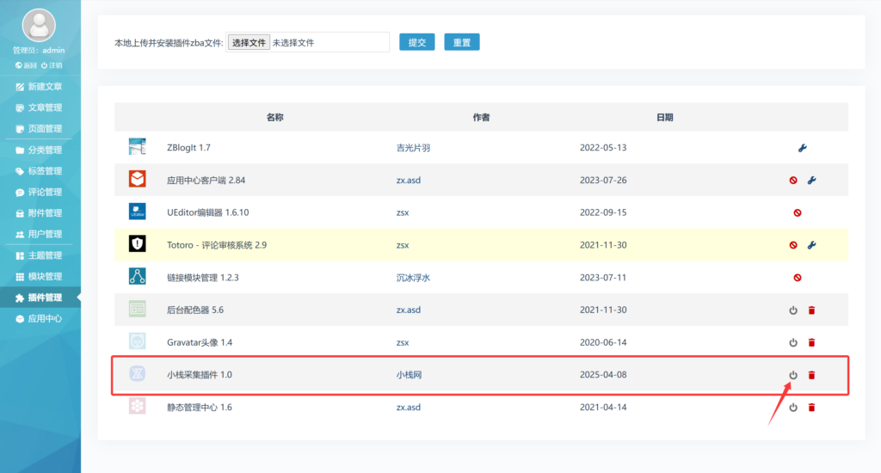Open wrench settings for Totoro plugin

click(811, 245)
